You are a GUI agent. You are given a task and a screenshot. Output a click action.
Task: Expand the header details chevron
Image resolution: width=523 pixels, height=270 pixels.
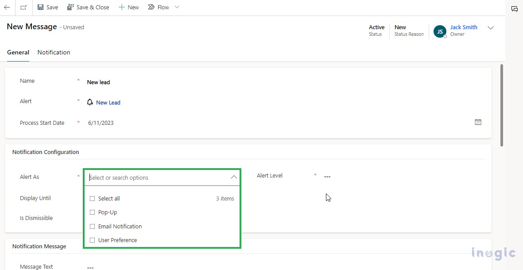(491, 28)
